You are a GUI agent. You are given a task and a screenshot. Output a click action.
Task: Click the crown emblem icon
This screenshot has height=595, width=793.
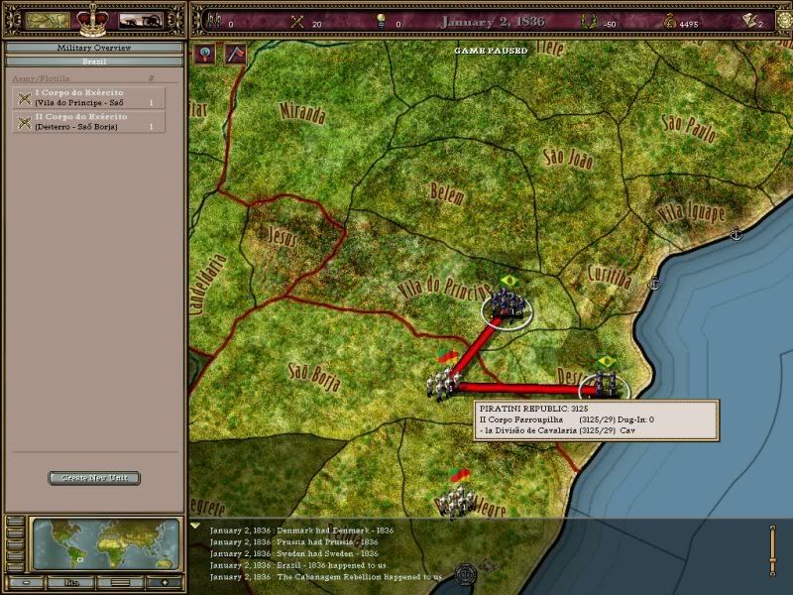tap(92, 18)
